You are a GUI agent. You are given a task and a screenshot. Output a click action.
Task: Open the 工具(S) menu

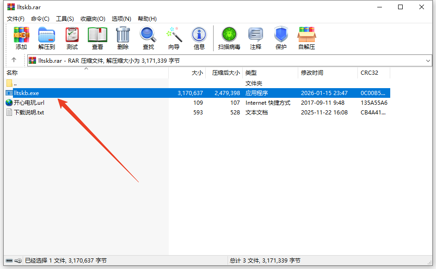click(65, 18)
